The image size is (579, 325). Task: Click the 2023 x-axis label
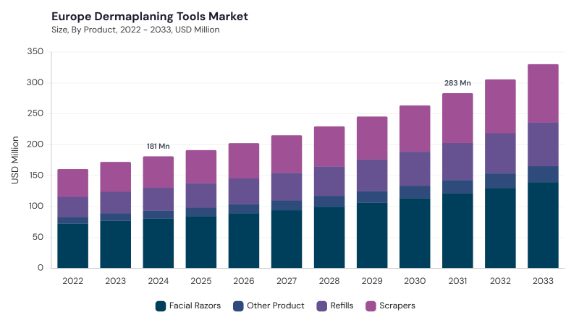click(x=116, y=281)
